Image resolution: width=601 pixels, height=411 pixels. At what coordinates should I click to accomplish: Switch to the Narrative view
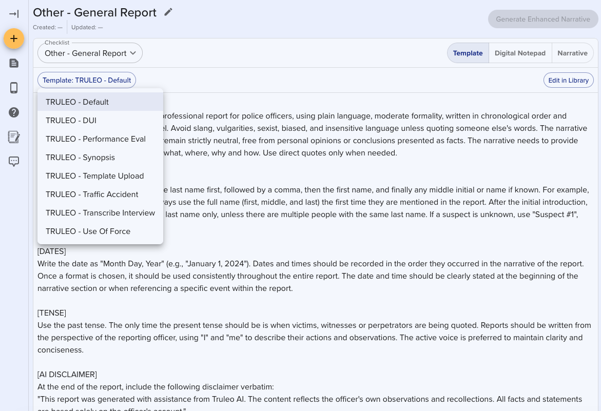click(572, 53)
